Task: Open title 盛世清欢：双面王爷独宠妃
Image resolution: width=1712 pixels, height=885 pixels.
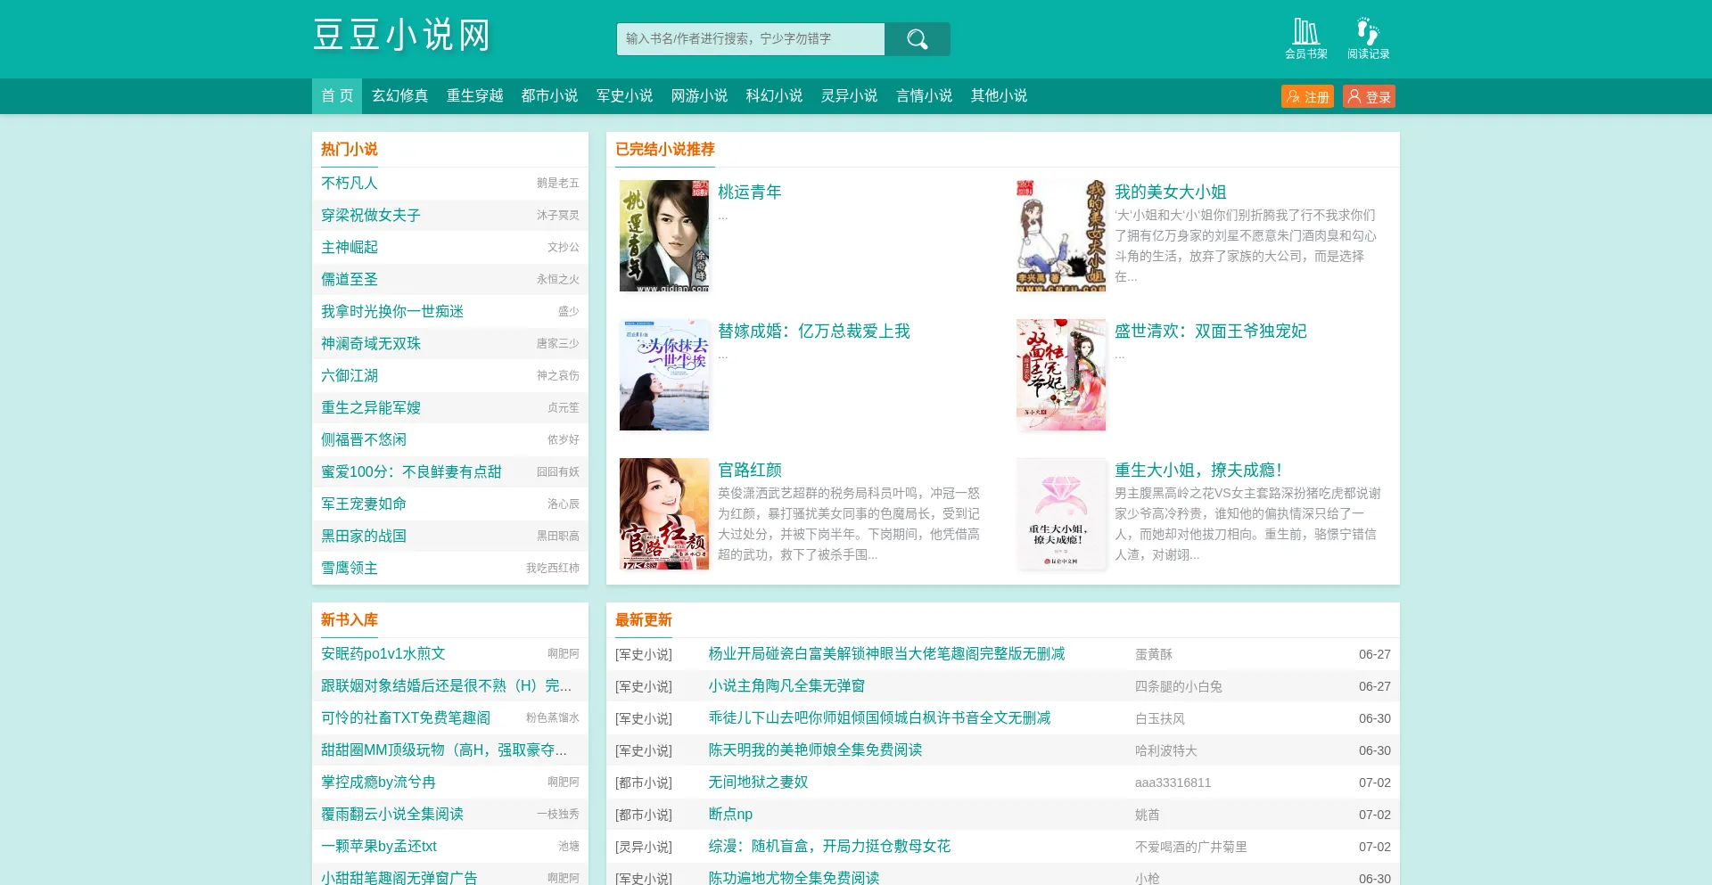Action: tap(1210, 331)
